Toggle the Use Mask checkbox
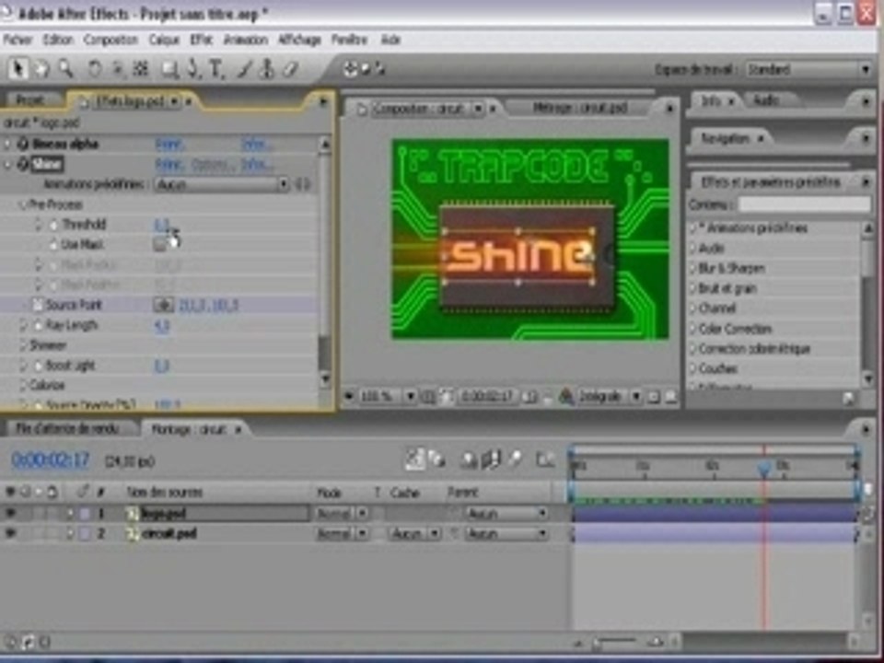 (160, 244)
